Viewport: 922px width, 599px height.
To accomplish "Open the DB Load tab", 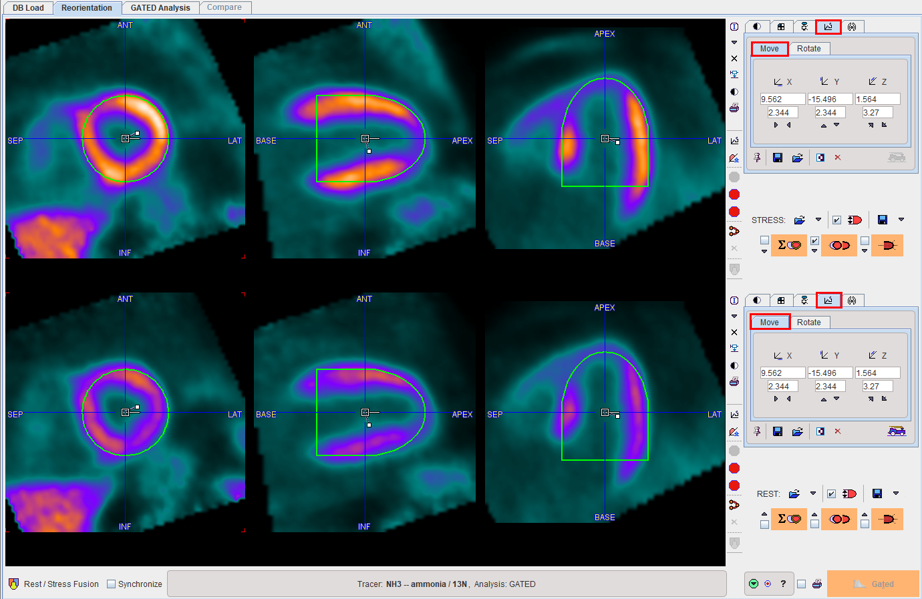I will pos(28,8).
